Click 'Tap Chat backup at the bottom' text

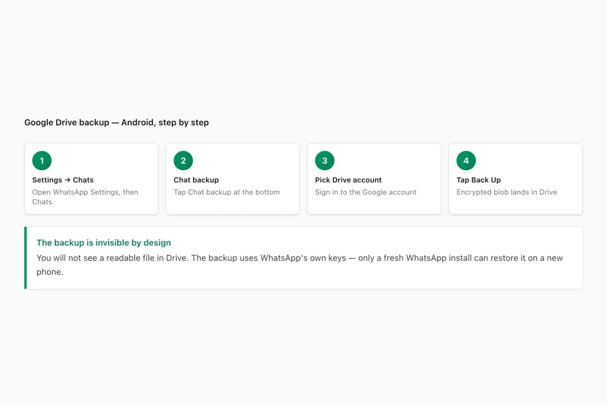(x=227, y=192)
